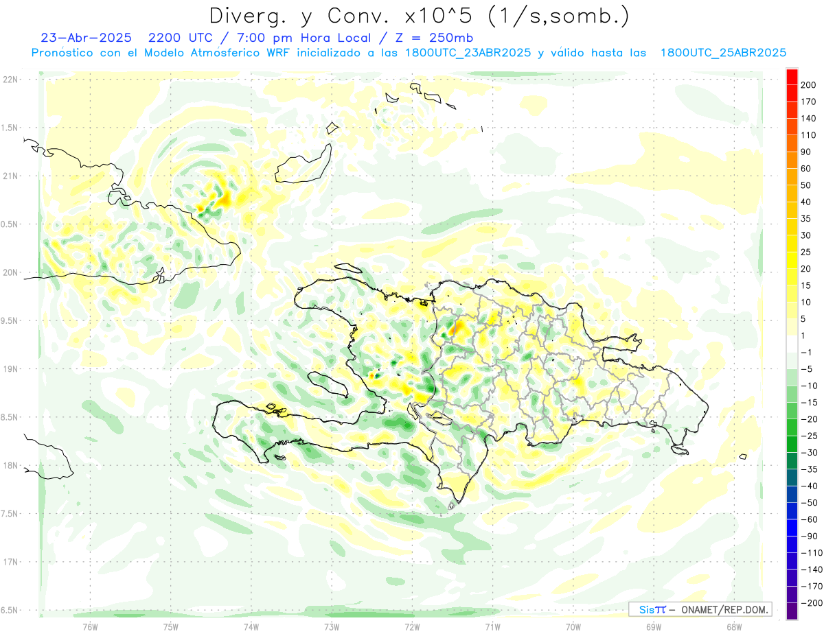Image resolution: width=824 pixels, height=636 pixels.
Task: Click the '0.5N' latitude label
Action: (10, 224)
